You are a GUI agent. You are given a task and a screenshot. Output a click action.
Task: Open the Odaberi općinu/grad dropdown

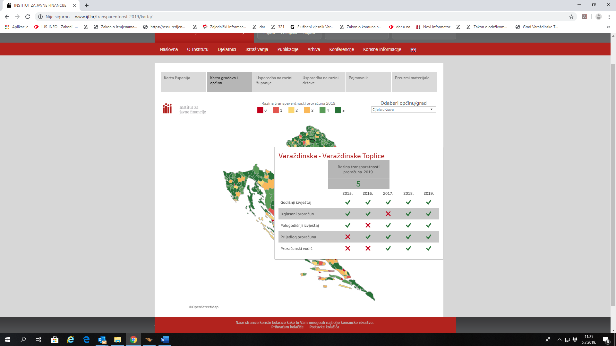tap(403, 110)
